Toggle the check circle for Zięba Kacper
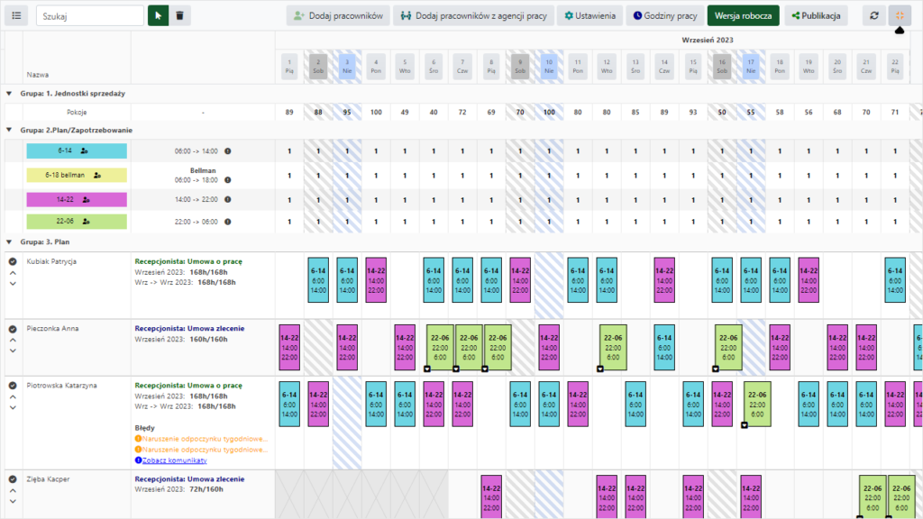This screenshot has width=923, height=519. click(x=13, y=479)
